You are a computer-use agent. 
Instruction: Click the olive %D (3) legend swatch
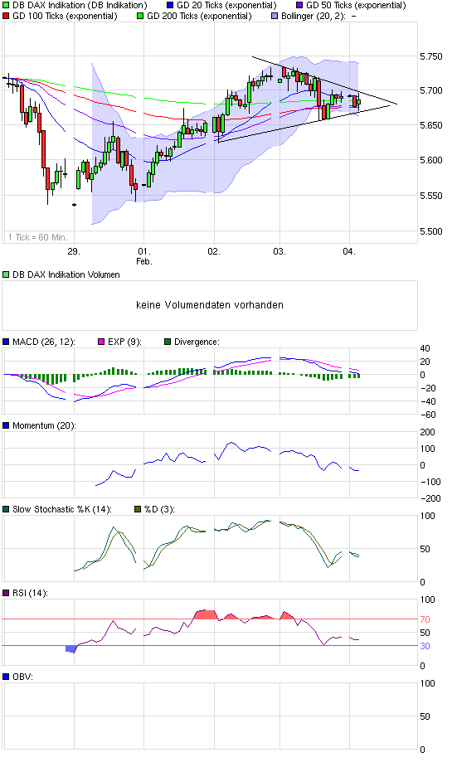(138, 509)
